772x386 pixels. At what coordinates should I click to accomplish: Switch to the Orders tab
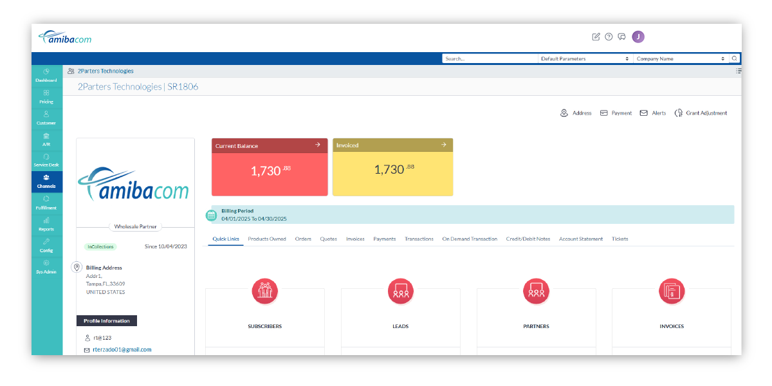point(303,239)
